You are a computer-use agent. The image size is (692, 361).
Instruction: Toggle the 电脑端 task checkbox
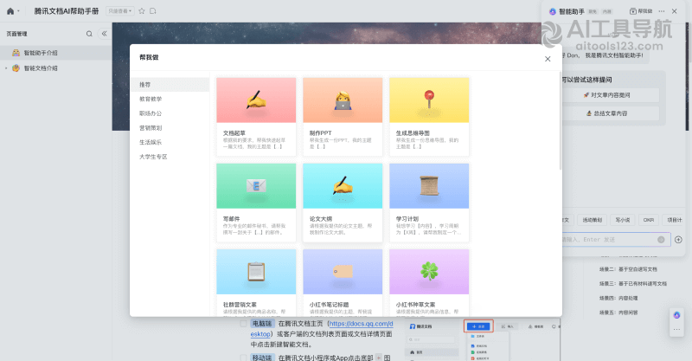(x=243, y=324)
